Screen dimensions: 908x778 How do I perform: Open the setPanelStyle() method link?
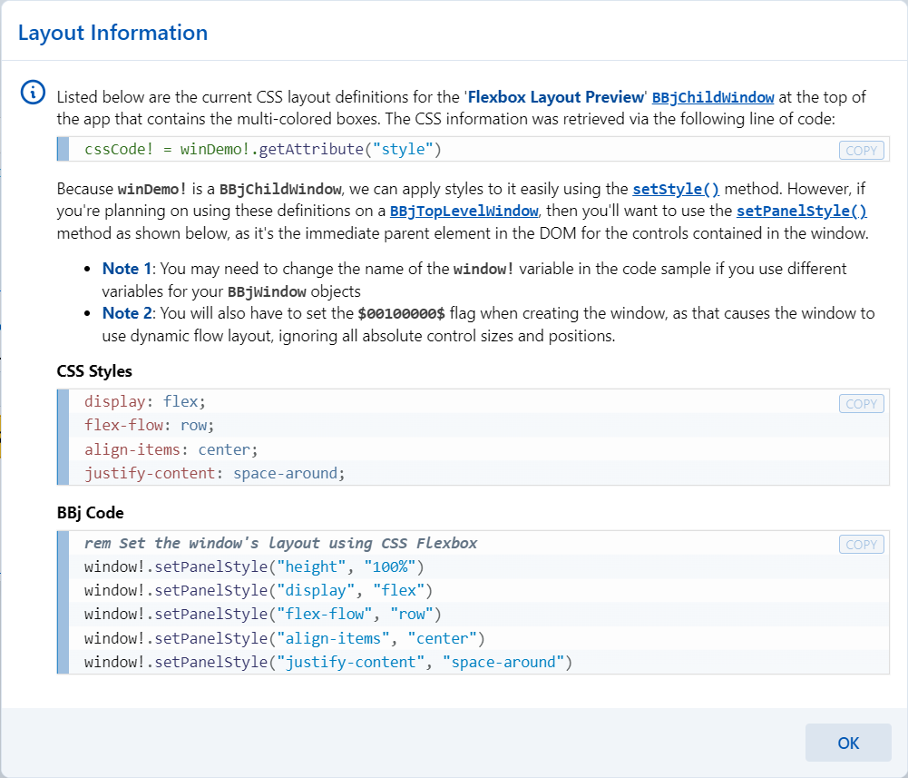point(801,211)
